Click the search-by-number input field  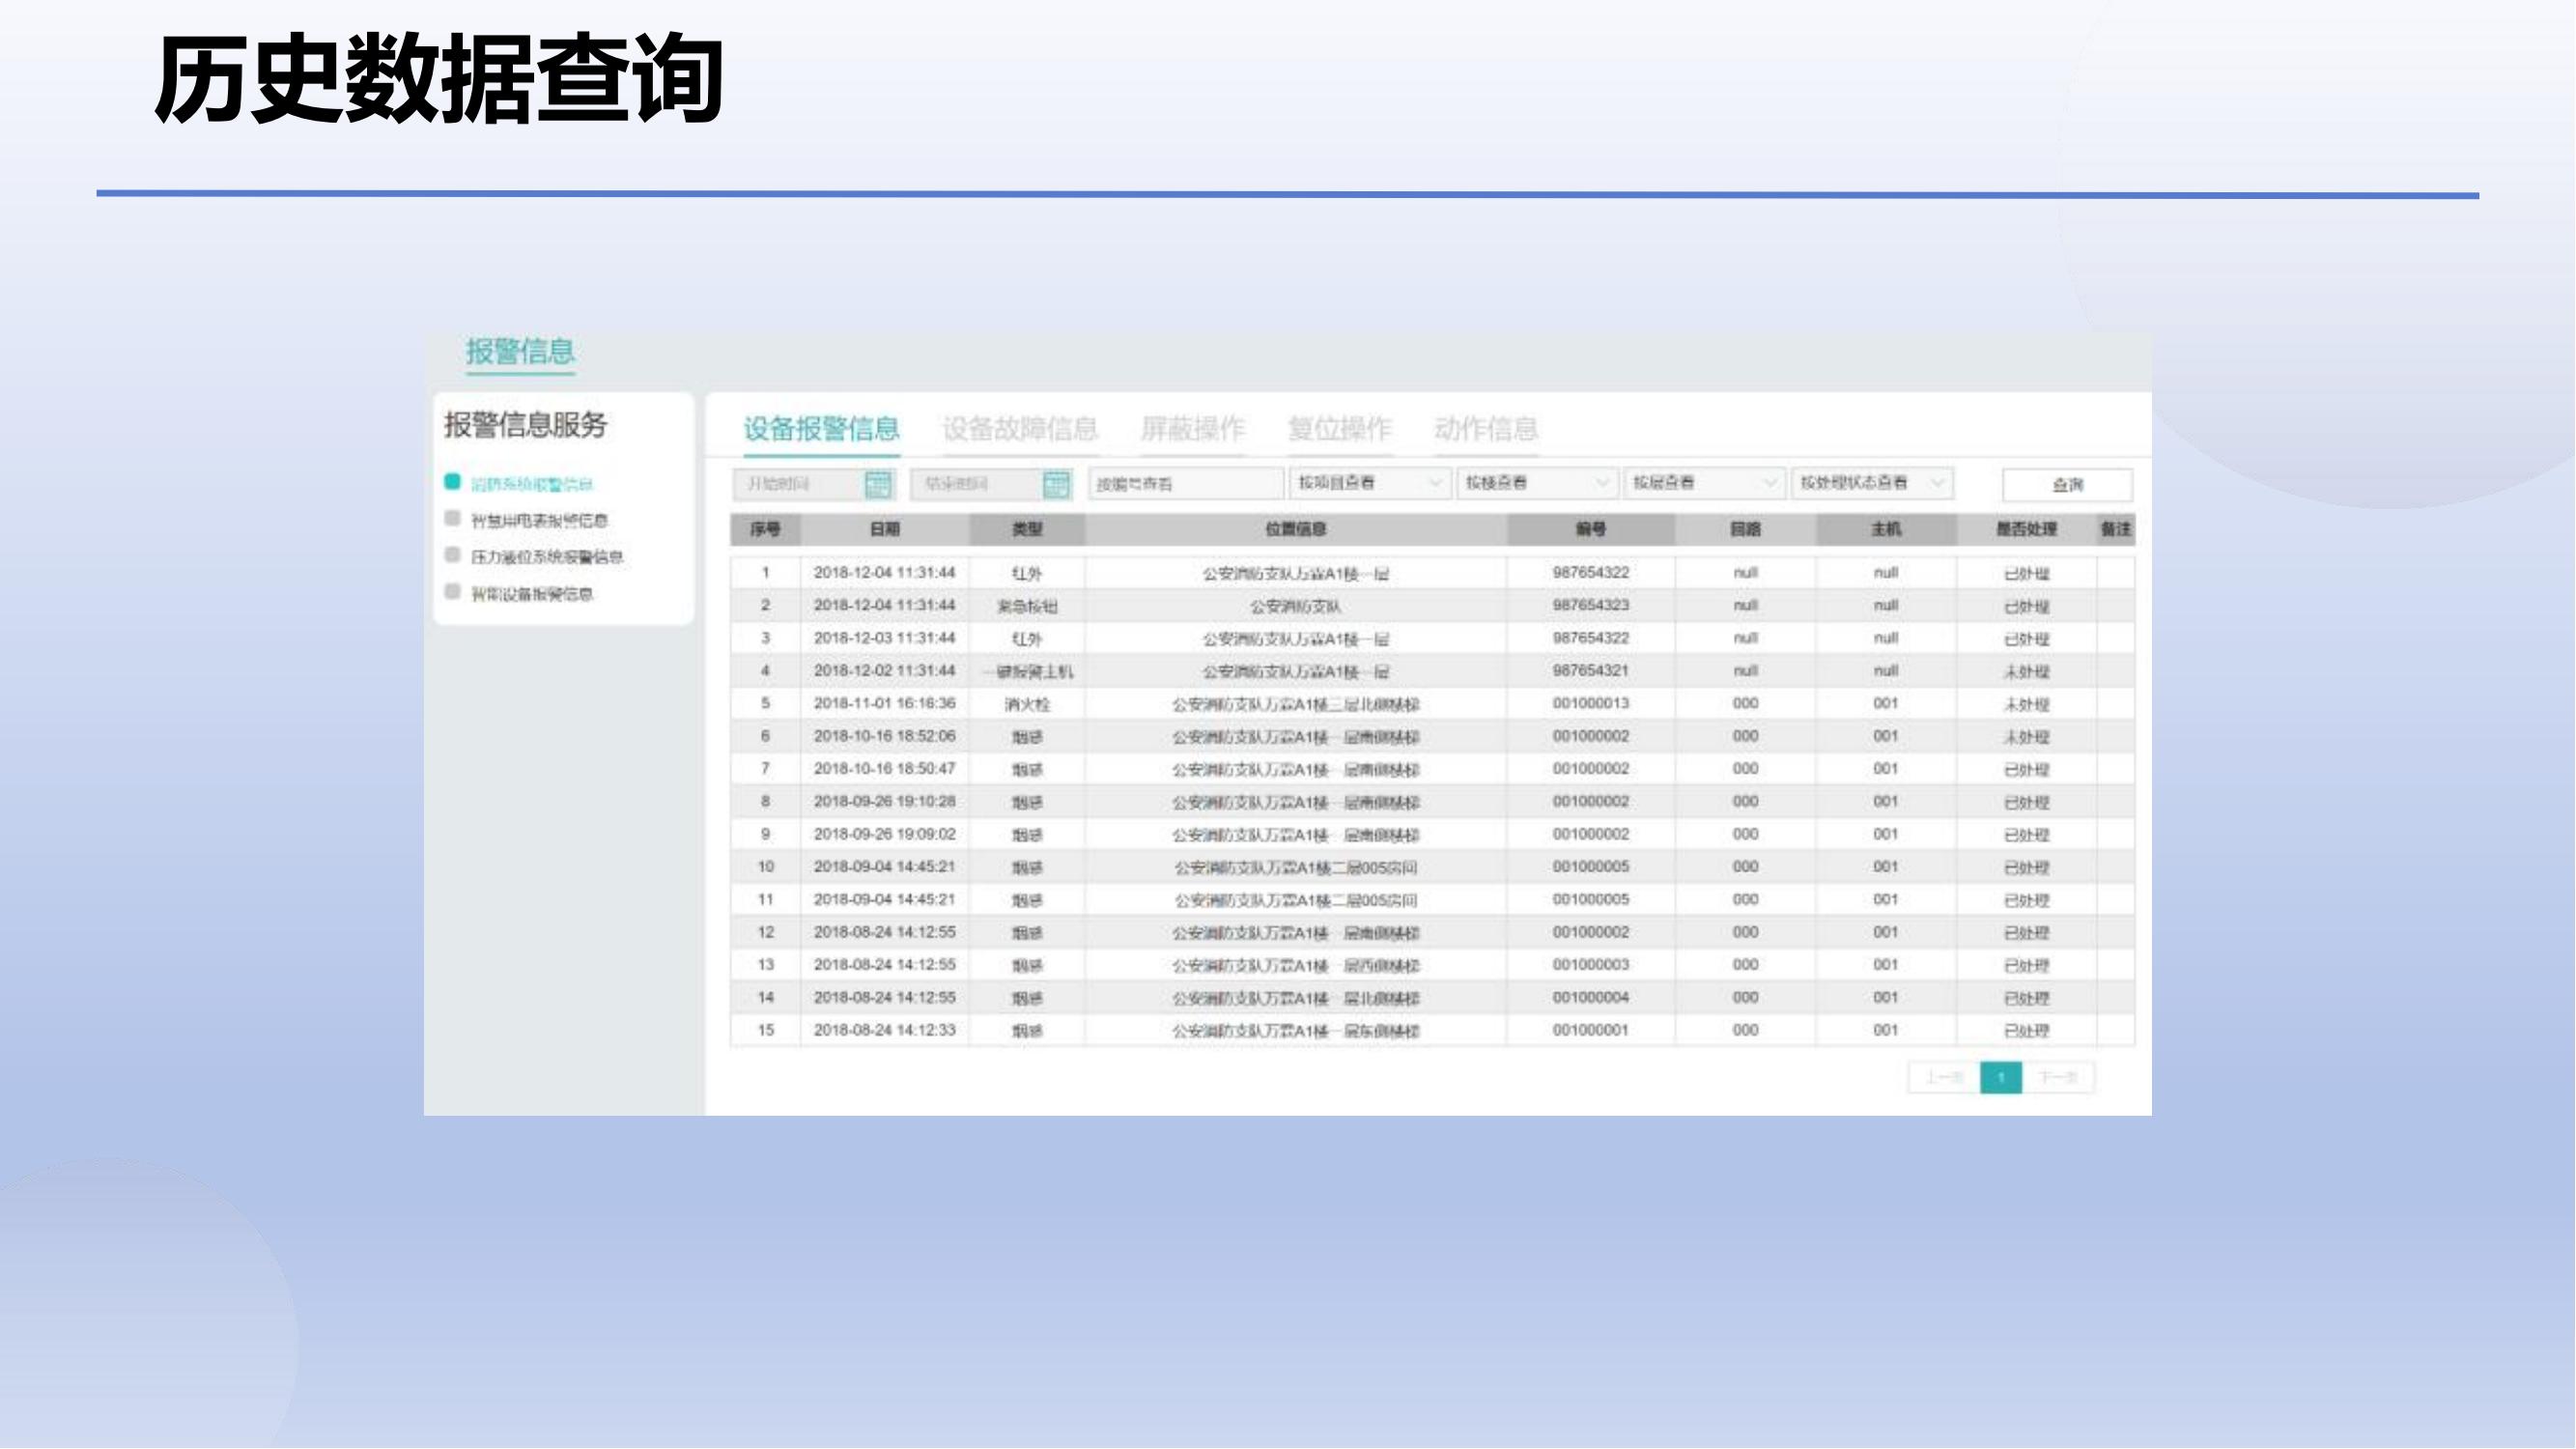(x=1186, y=484)
